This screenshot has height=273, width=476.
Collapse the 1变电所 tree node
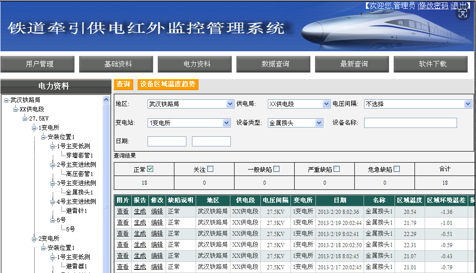coord(34,127)
